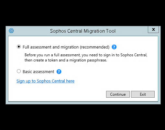Click the 'Basic assessment' label text
165x130 pixels.
pos(38,71)
